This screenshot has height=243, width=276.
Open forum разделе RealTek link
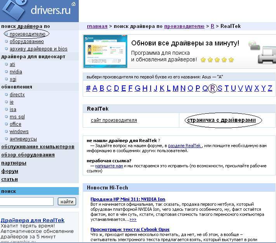coord(185,146)
